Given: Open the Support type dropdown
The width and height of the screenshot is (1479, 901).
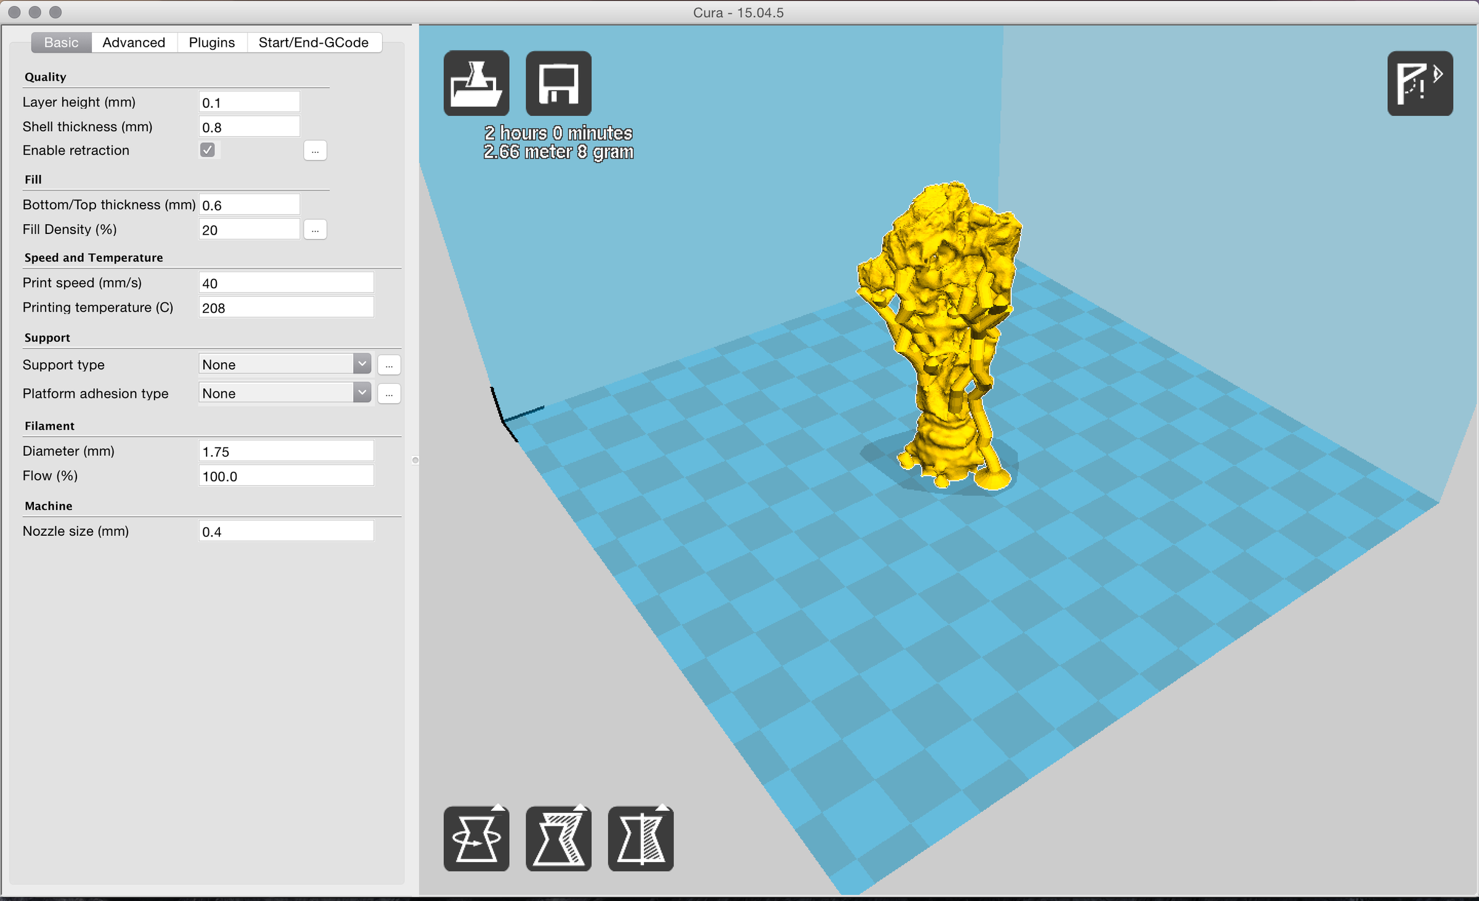Looking at the screenshot, I should click(x=285, y=364).
